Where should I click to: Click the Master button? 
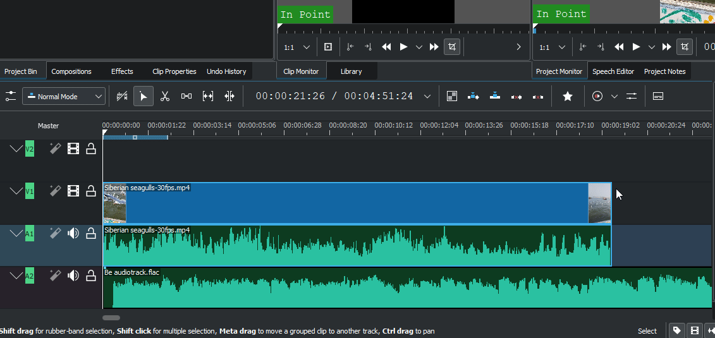48,126
